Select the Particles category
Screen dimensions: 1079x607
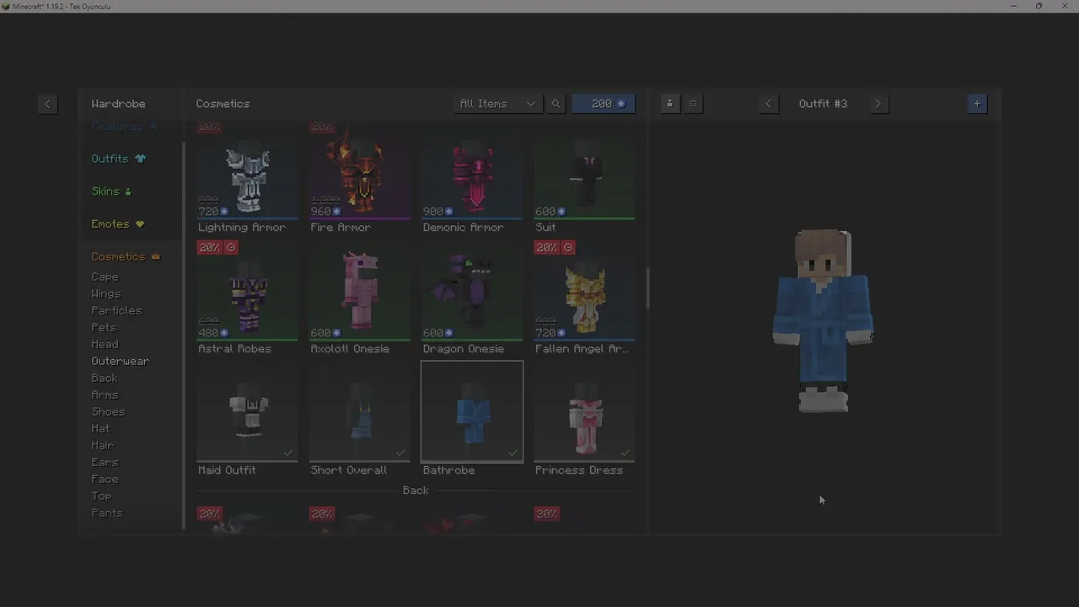[116, 310]
